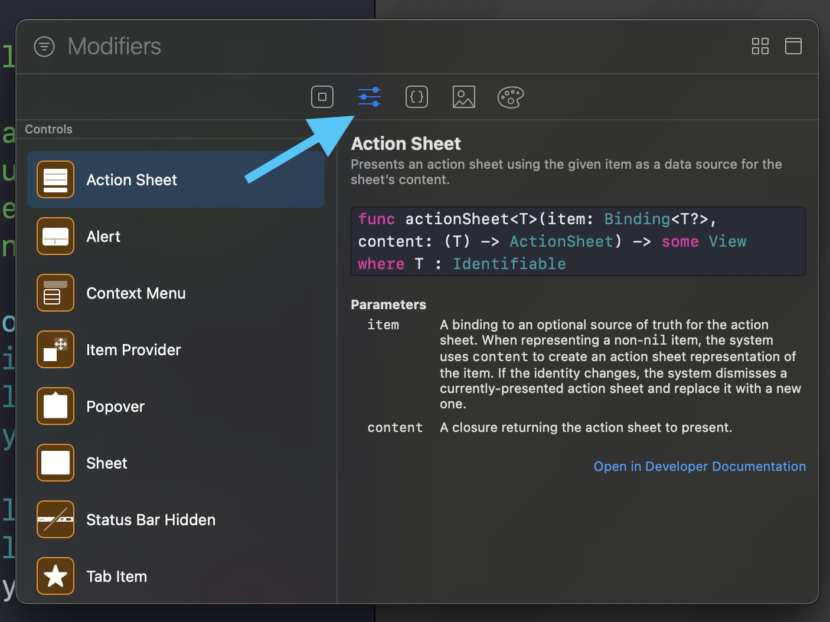
Task: Switch library to icon grid view
Action: coord(760,46)
